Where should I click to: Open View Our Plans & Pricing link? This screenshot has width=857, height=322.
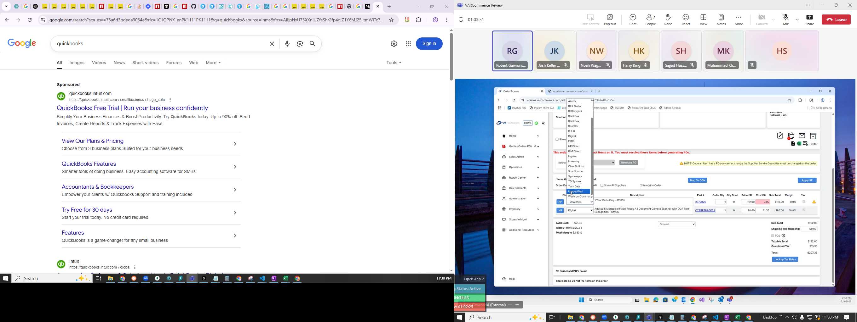(x=93, y=141)
